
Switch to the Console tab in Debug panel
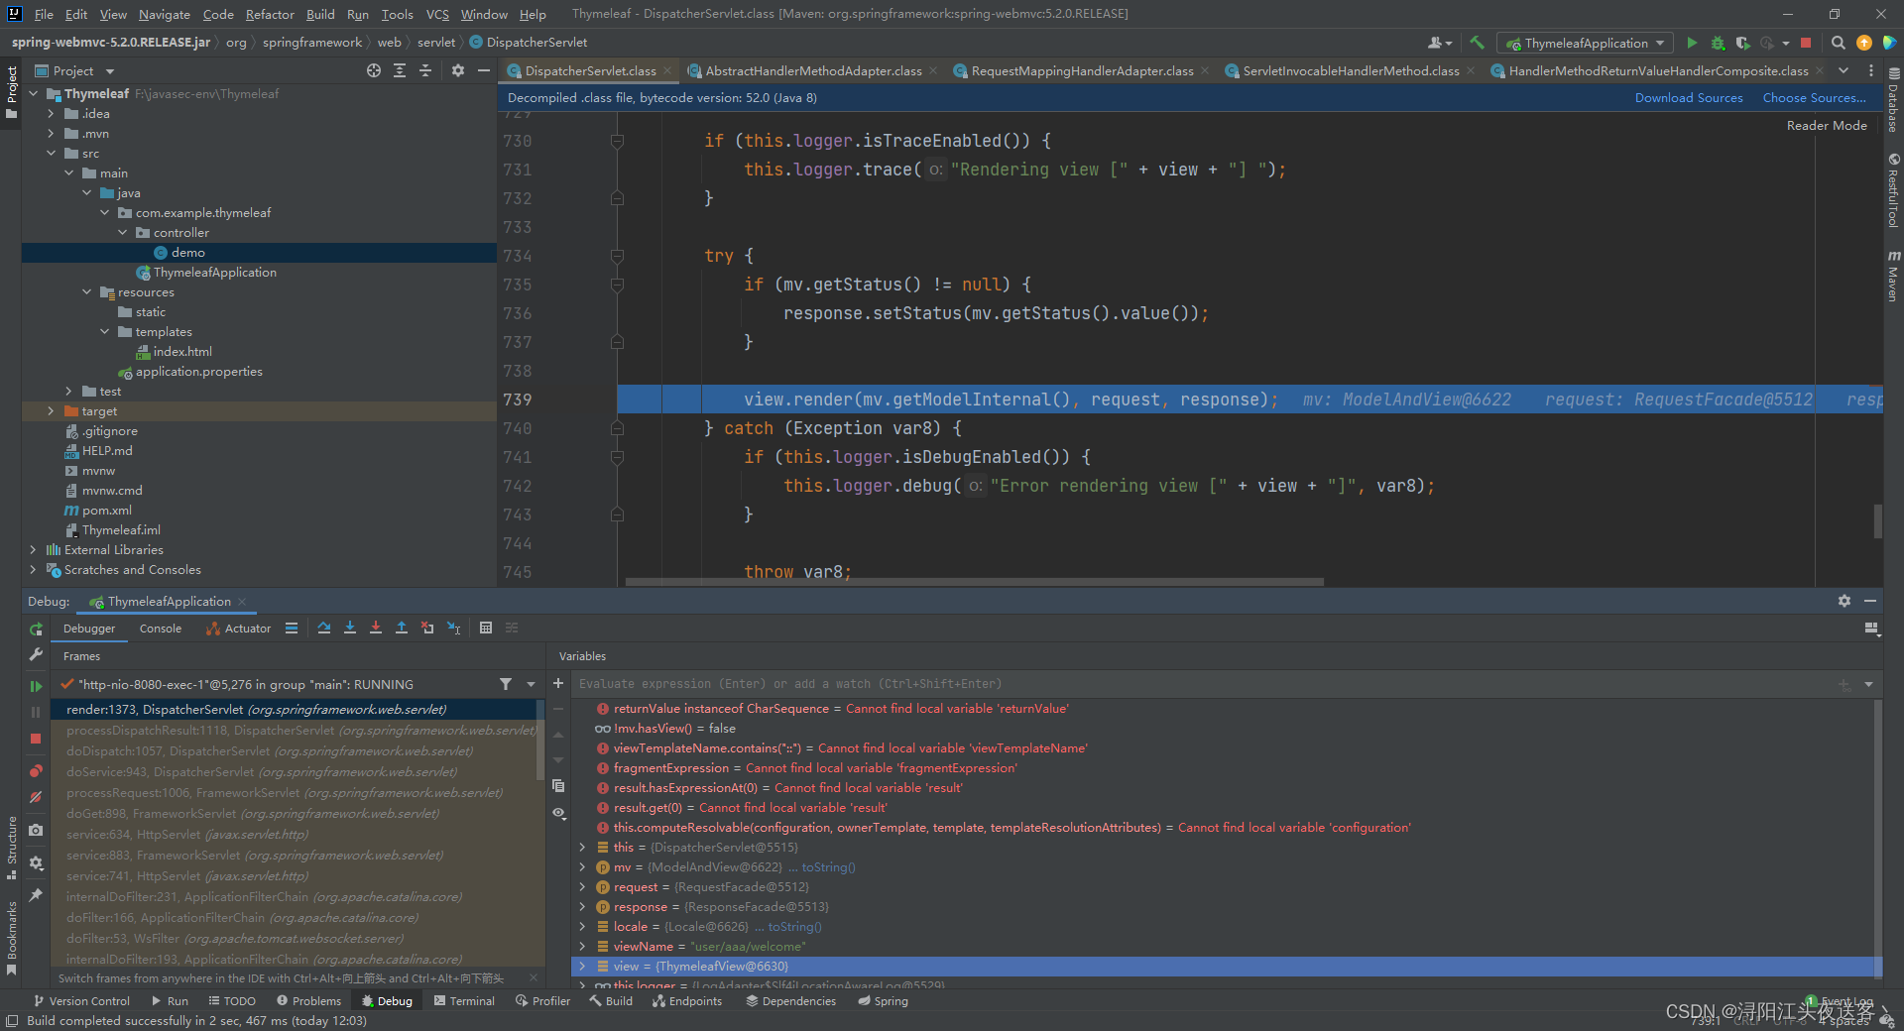coord(161,629)
